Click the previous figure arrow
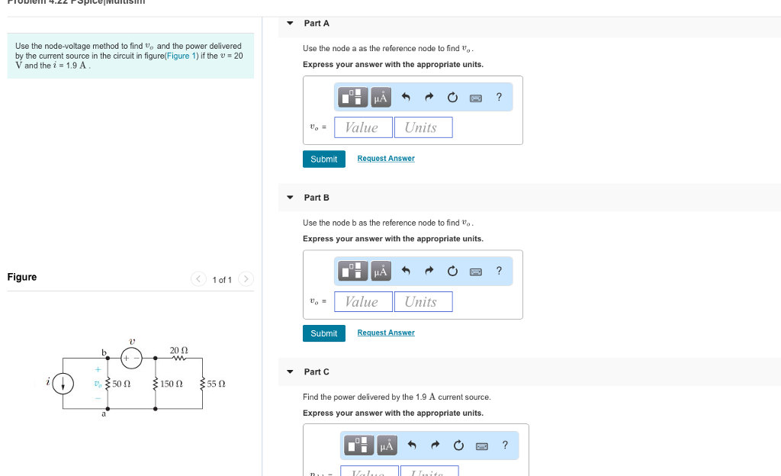 (x=198, y=279)
